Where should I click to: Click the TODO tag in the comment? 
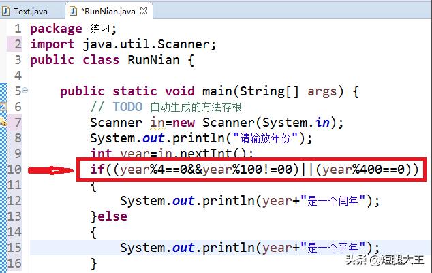click(x=127, y=107)
